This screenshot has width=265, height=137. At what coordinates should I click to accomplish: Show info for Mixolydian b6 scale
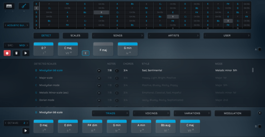coord(117,70)
